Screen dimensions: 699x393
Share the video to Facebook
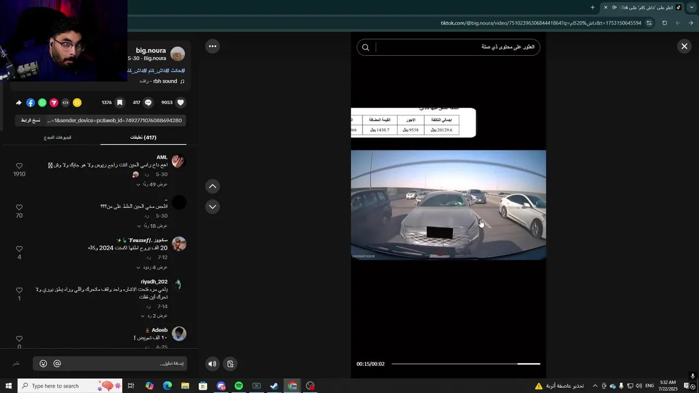click(31, 103)
